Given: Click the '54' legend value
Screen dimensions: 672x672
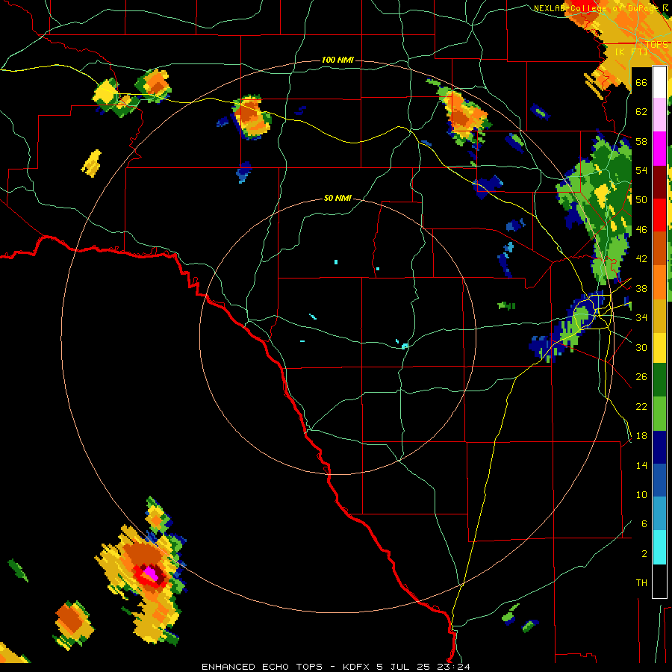Looking at the screenshot, I should point(641,170).
